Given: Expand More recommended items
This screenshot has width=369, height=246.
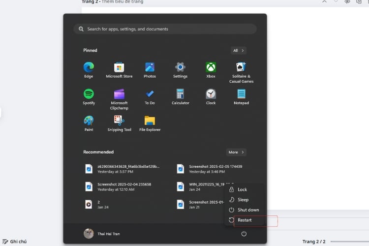Looking at the screenshot, I should coord(236,152).
